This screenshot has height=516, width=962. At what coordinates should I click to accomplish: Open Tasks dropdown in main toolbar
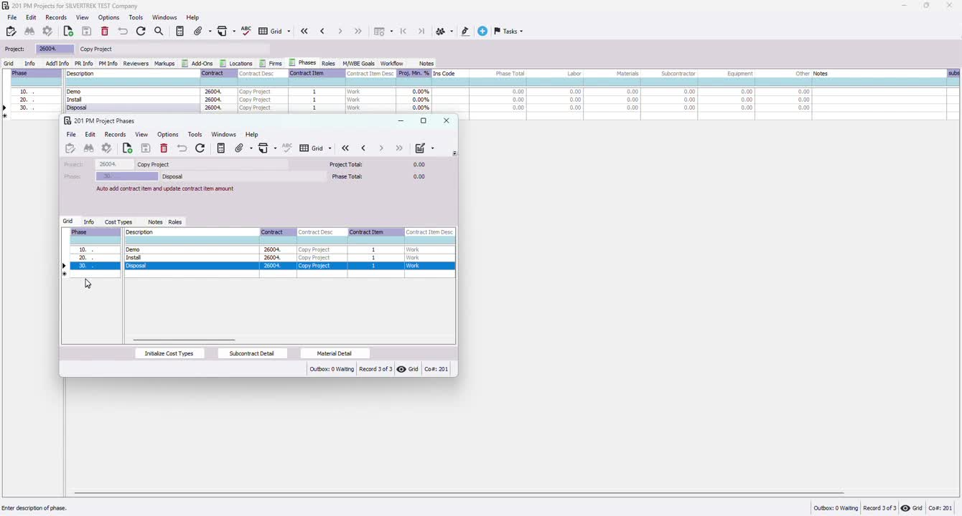click(x=509, y=32)
